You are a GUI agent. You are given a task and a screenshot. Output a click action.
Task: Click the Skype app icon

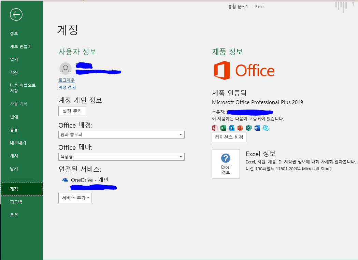(x=266, y=128)
